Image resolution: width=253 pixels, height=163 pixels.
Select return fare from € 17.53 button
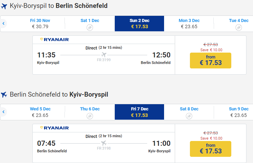pyautogui.click(x=210, y=149)
